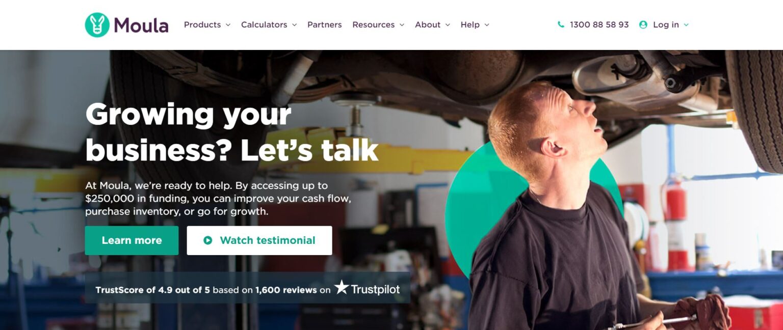This screenshot has height=330, width=783.
Task: Open the Log in dropdown arrow
Action: click(x=686, y=25)
